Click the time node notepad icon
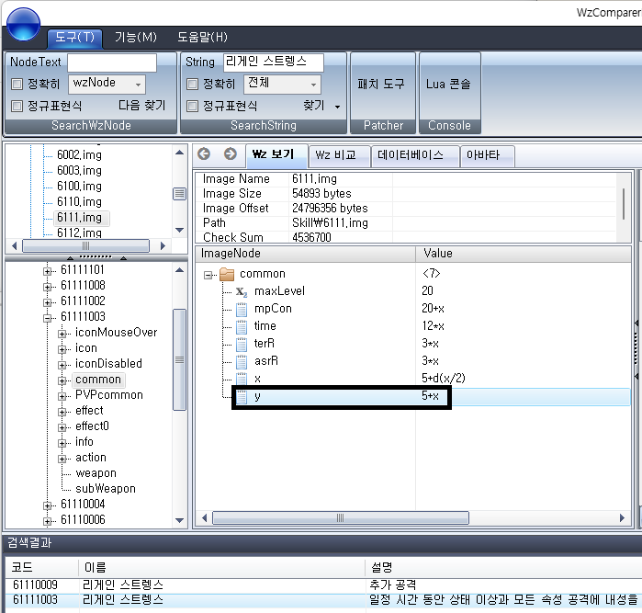This screenshot has width=642, height=613. [x=242, y=327]
